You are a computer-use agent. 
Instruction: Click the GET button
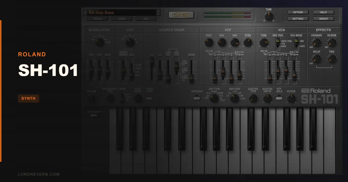tap(146, 19)
